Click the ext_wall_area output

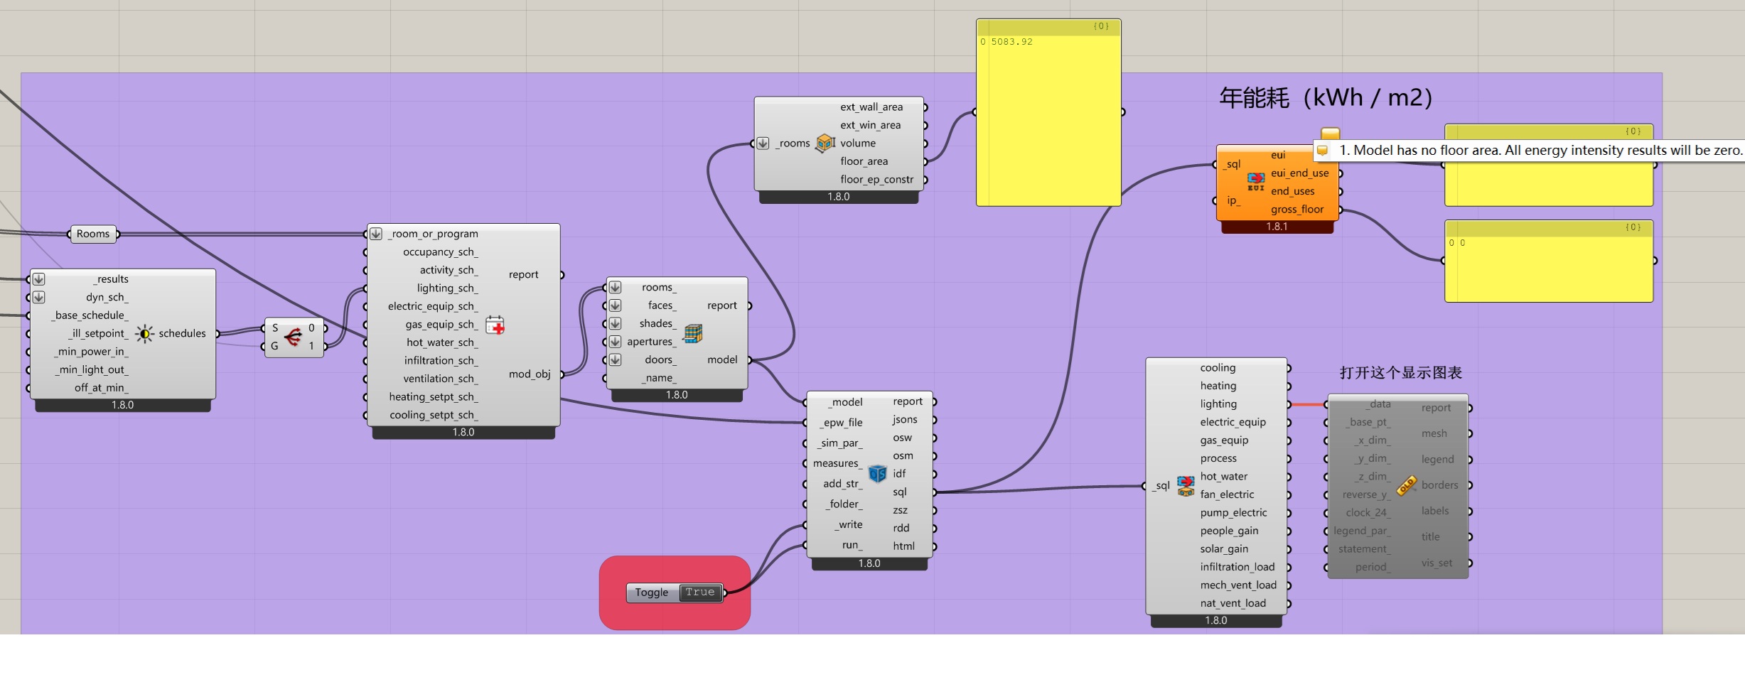pos(871,107)
